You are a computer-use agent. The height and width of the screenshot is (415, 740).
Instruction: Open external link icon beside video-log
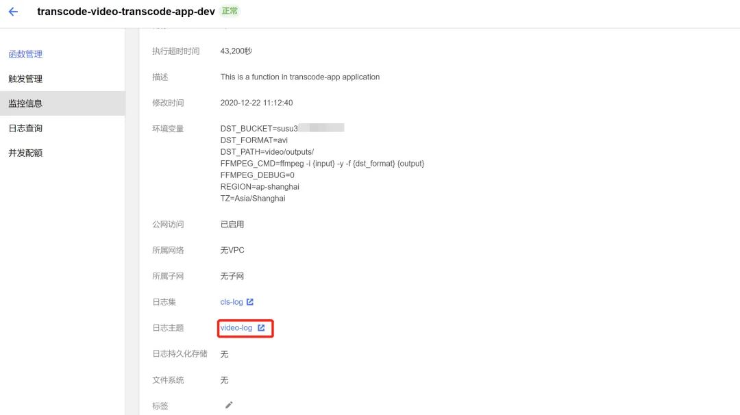[x=261, y=328]
